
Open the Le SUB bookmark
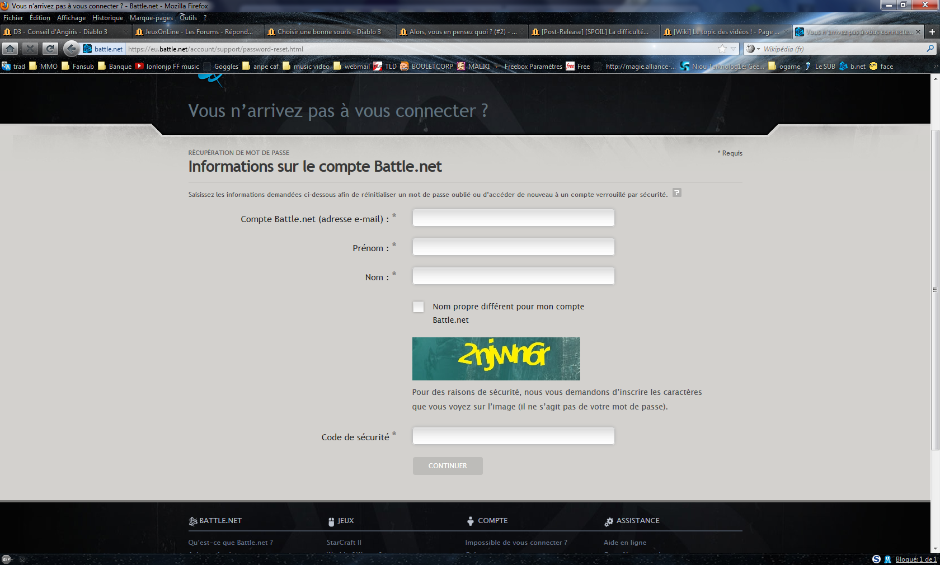tap(820, 66)
